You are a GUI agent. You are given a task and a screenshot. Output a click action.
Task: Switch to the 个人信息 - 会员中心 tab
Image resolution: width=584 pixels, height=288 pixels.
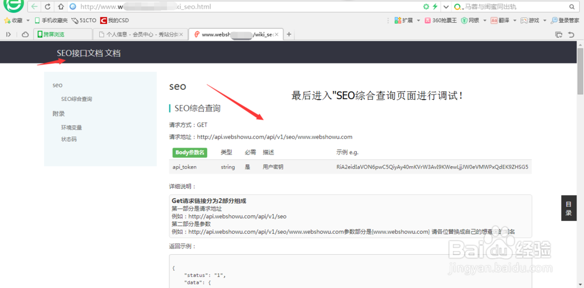140,34
